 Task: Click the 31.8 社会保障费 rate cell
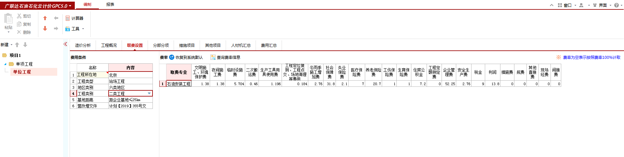tap(329, 84)
